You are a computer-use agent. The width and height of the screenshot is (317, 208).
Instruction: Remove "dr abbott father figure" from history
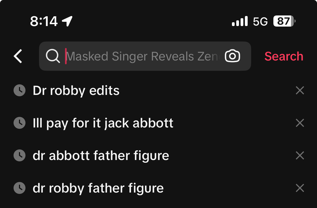coord(300,156)
